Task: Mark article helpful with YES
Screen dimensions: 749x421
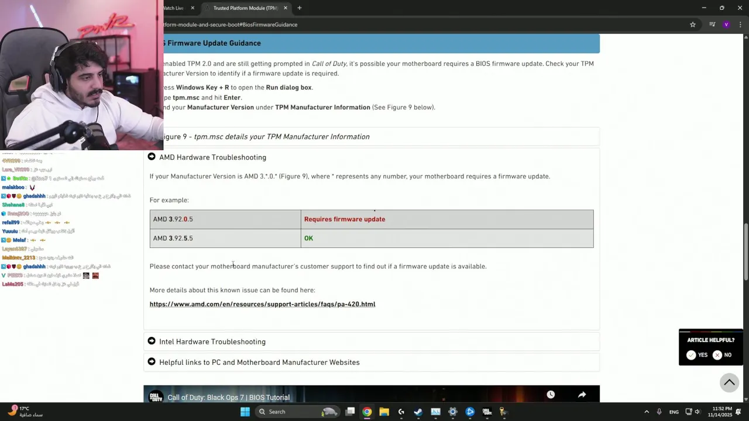Action: pyautogui.click(x=697, y=355)
